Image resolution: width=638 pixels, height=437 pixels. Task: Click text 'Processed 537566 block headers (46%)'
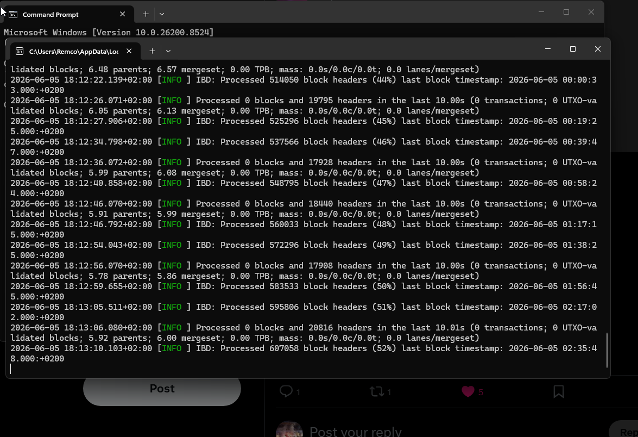308,142
